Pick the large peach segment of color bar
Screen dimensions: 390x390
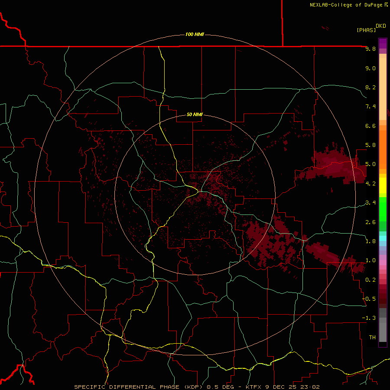point(383,89)
